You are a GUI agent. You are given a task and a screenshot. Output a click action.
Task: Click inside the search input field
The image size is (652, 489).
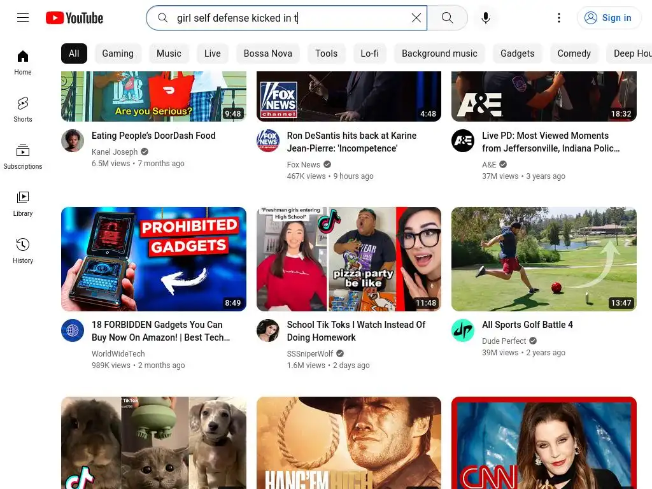tap(287, 18)
